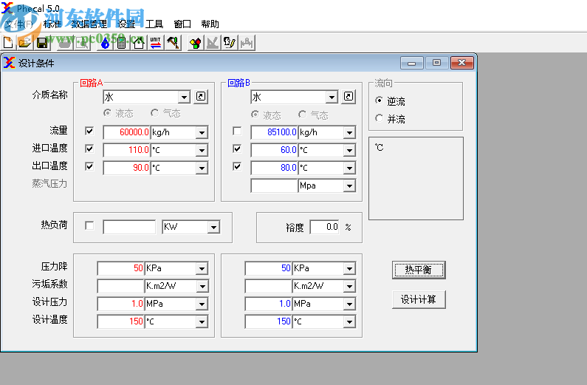Click the hammer tool icon
Viewport: 587px width, 385px height.
click(172, 43)
